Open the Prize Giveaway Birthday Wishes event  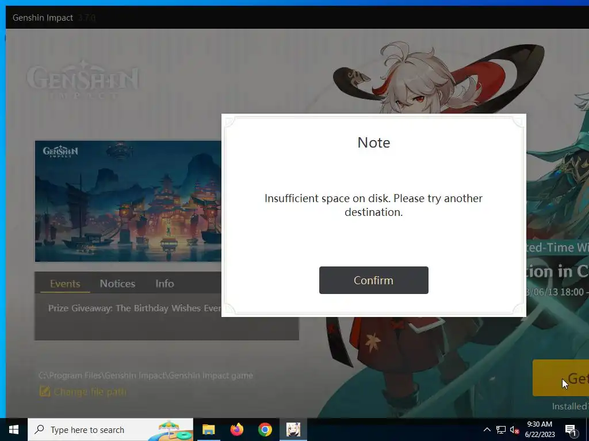[x=135, y=308]
